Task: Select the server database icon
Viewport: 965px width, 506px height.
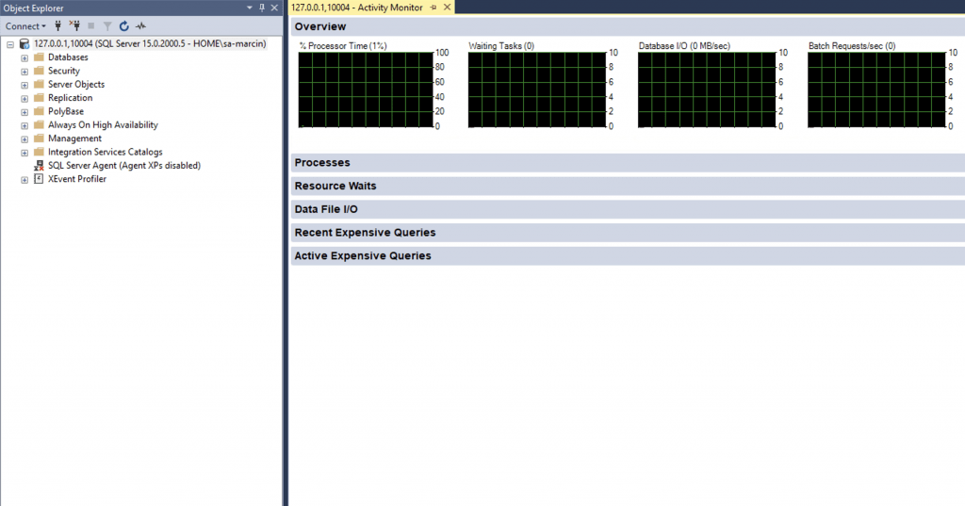Action: [x=24, y=43]
